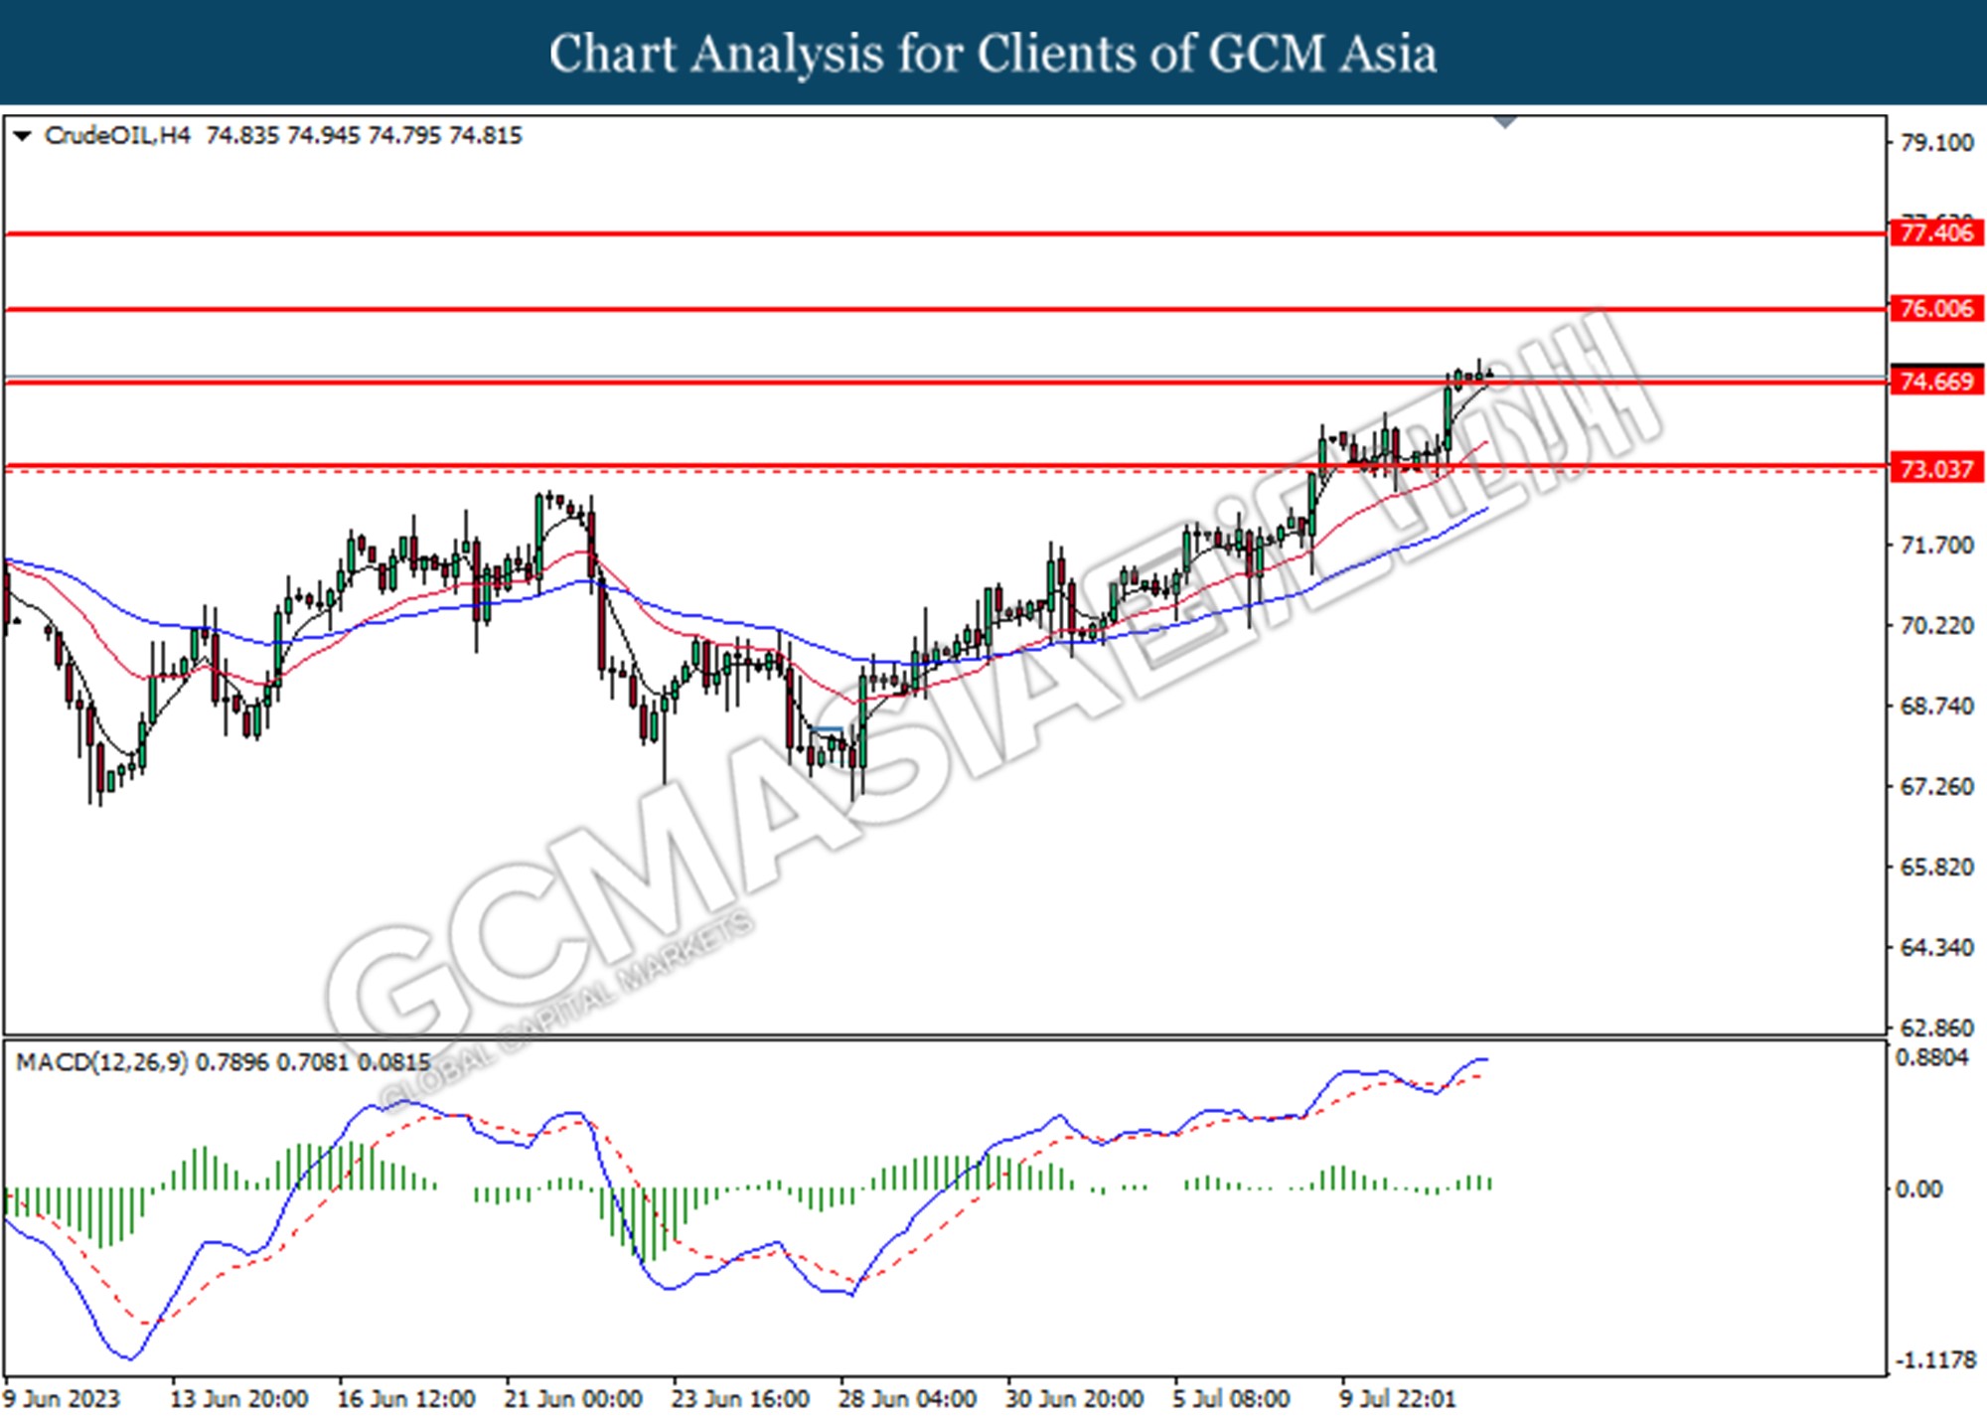Click the 16 Jun 12:00 time label
The width and height of the screenshot is (1987, 1419).
click(405, 1398)
